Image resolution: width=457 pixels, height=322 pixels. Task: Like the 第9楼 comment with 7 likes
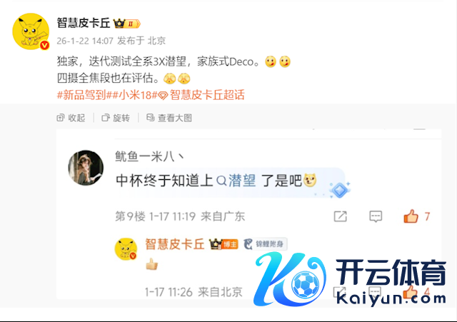pos(416,216)
